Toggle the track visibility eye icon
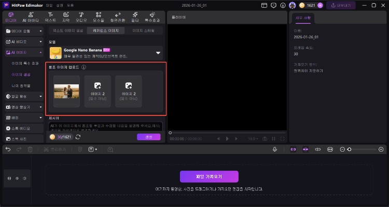The height and width of the screenshot is (207, 389). coord(17,178)
